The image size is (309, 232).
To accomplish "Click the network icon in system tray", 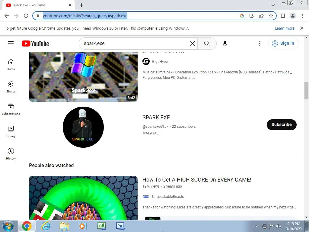I will pyautogui.click(x=264, y=226).
